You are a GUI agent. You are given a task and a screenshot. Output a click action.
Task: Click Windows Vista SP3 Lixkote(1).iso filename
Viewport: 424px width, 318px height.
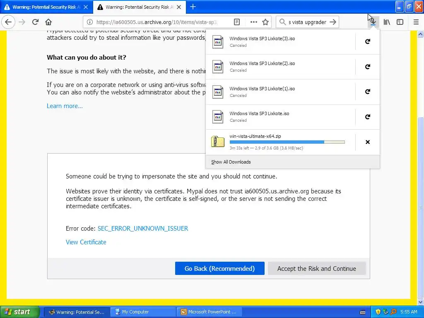tap(262, 89)
